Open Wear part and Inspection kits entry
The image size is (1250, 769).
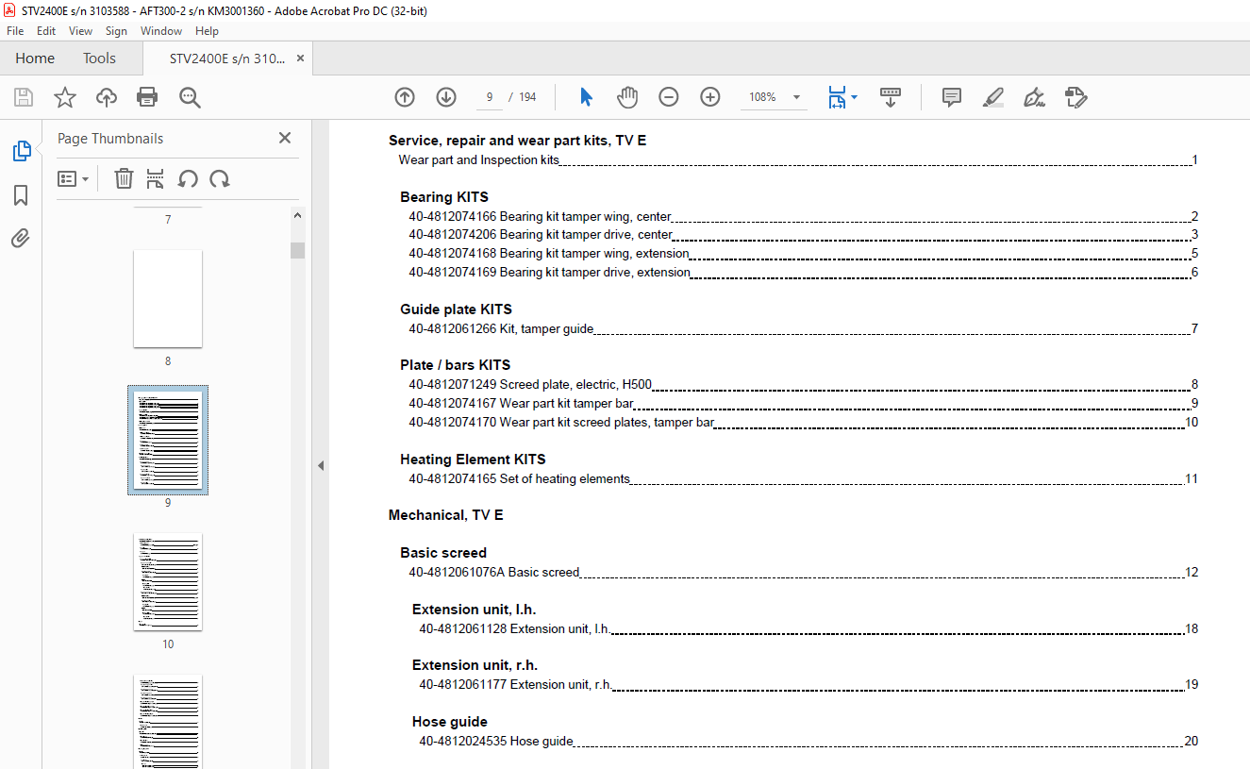coord(797,159)
